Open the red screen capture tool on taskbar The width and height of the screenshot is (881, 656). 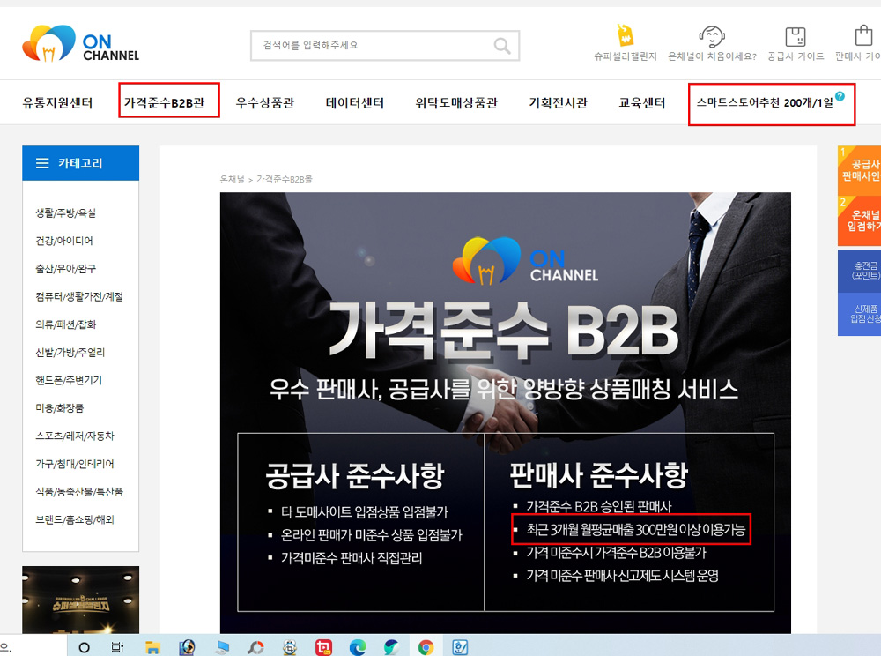click(x=323, y=647)
